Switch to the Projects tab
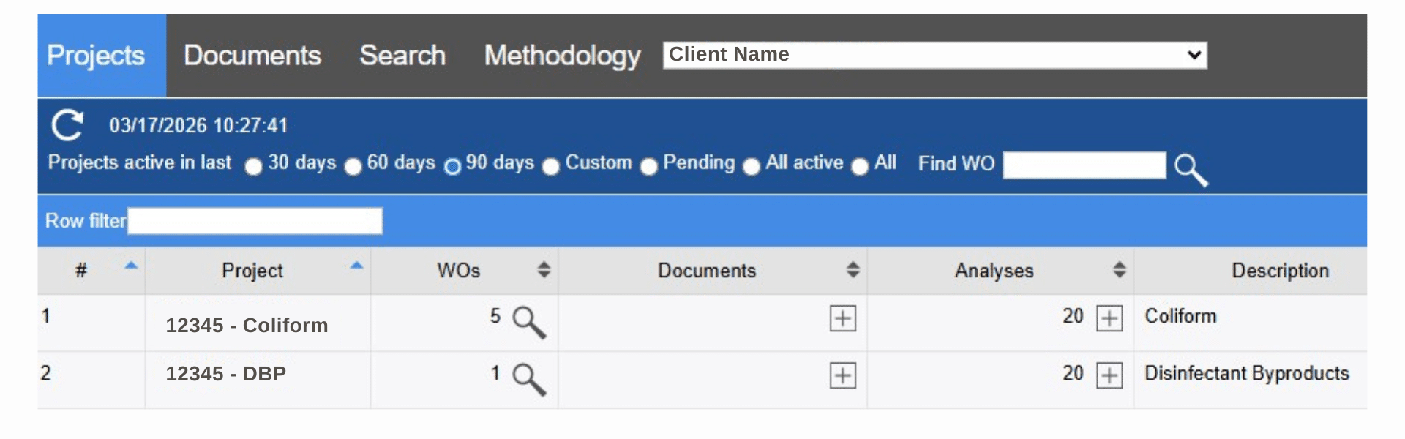Screen dimensions: 1405x439 click(x=102, y=56)
